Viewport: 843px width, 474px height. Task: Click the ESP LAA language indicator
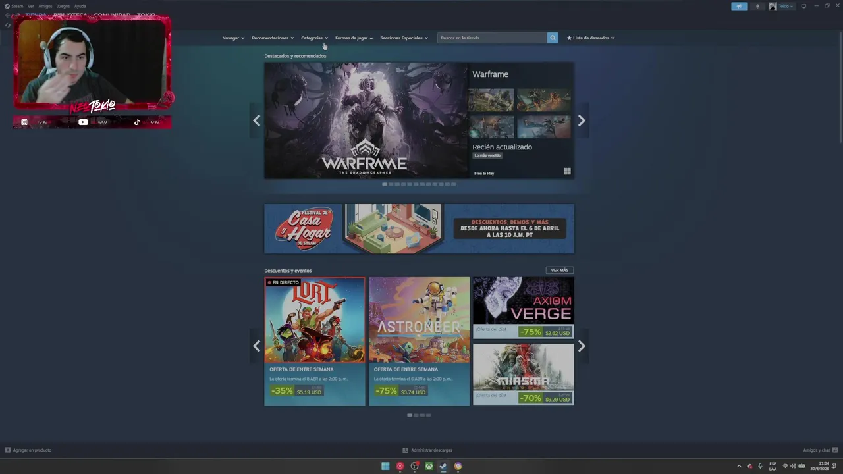(x=773, y=466)
